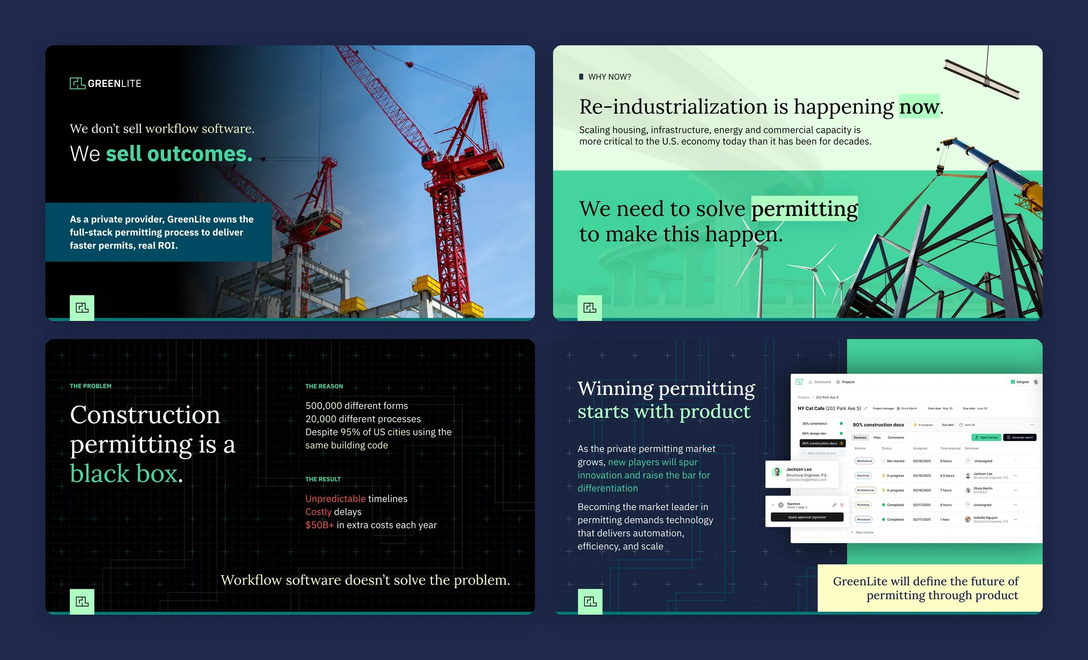Click the gray checkmark circle beside Signature
Screen dimensions: 1088x660
[x=781, y=505]
